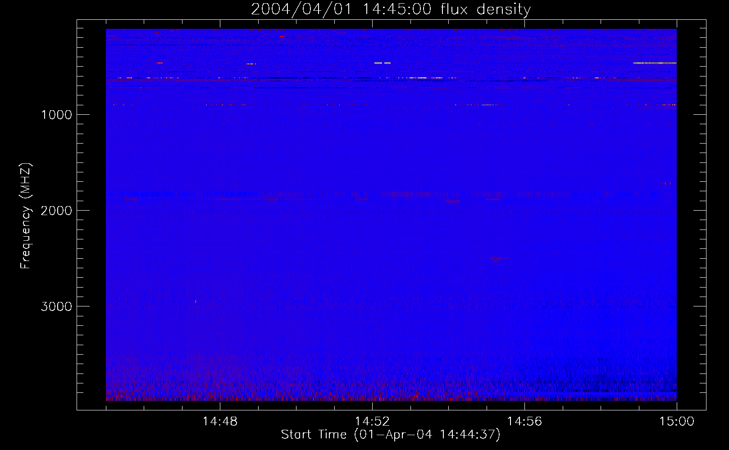The height and width of the screenshot is (450, 729).
Task: Click the 14:56 time tick label
Action: click(x=524, y=422)
